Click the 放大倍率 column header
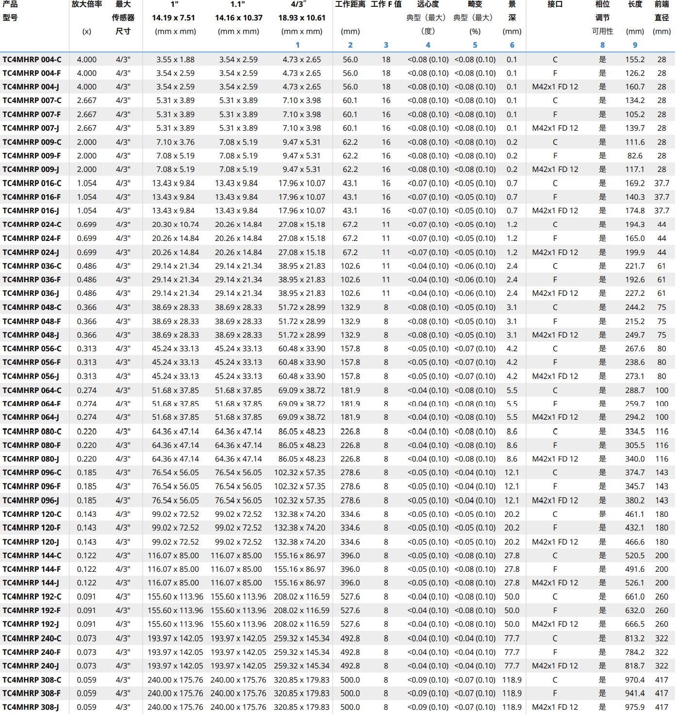Screen dimensions: 678x718 click(87, 4)
